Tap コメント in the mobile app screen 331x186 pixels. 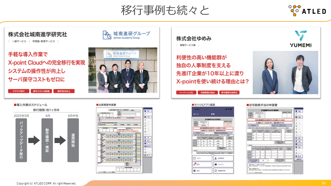(223, 165)
